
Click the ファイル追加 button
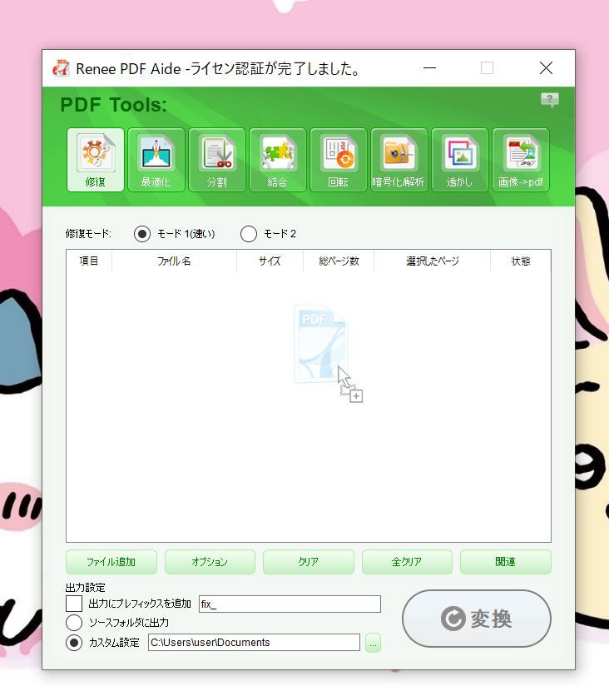pos(111,562)
